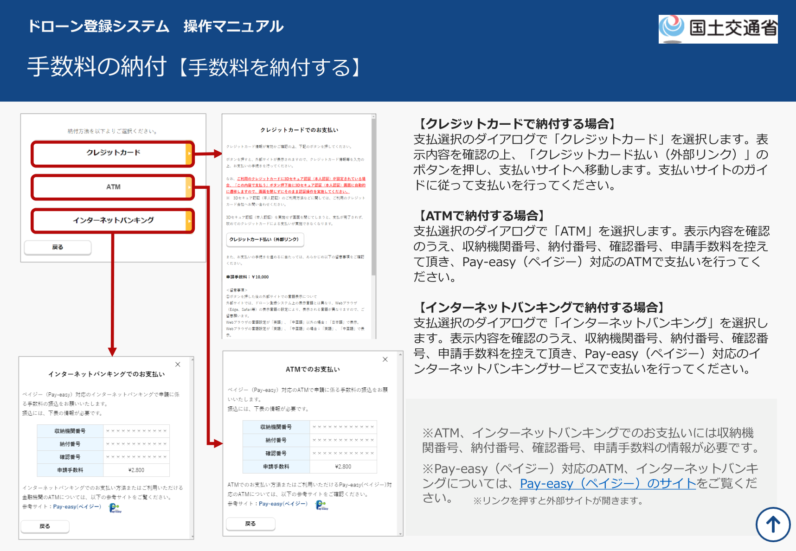Image resolution: width=796 pixels, height=551 pixels.
Task: Open Pay-easy link in internet banking dialog
Action: [x=77, y=506]
